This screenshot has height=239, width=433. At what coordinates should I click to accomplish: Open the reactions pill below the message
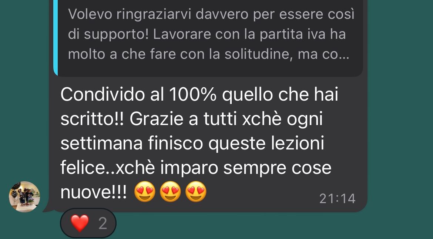pyautogui.click(x=88, y=223)
